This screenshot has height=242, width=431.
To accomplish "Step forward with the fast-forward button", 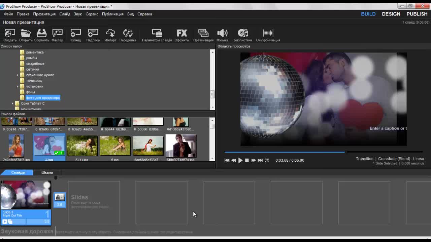I will click(x=254, y=160).
